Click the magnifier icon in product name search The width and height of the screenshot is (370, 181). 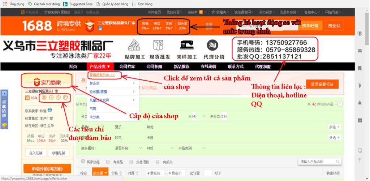point(338,162)
